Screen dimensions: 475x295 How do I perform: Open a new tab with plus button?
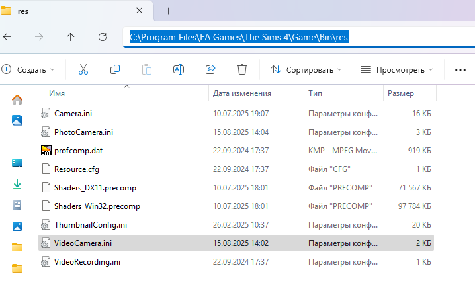click(168, 11)
